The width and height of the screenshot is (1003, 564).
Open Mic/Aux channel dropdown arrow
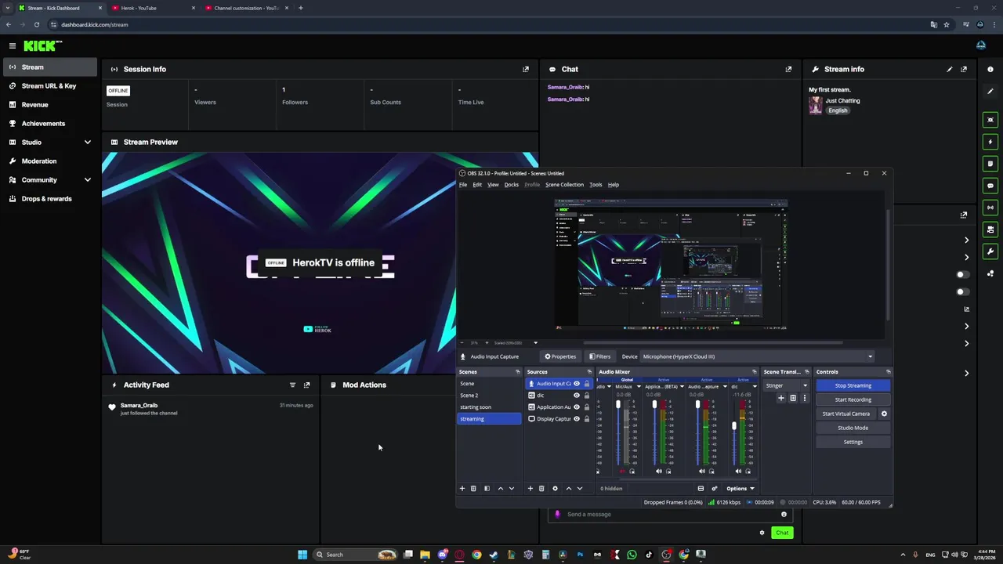(639, 386)
